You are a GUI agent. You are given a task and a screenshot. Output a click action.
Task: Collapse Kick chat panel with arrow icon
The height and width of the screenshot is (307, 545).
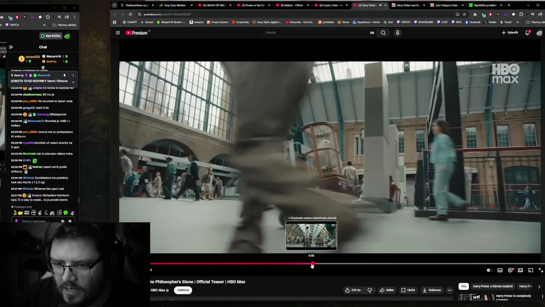pyautogui.click(x=11, y=47)
